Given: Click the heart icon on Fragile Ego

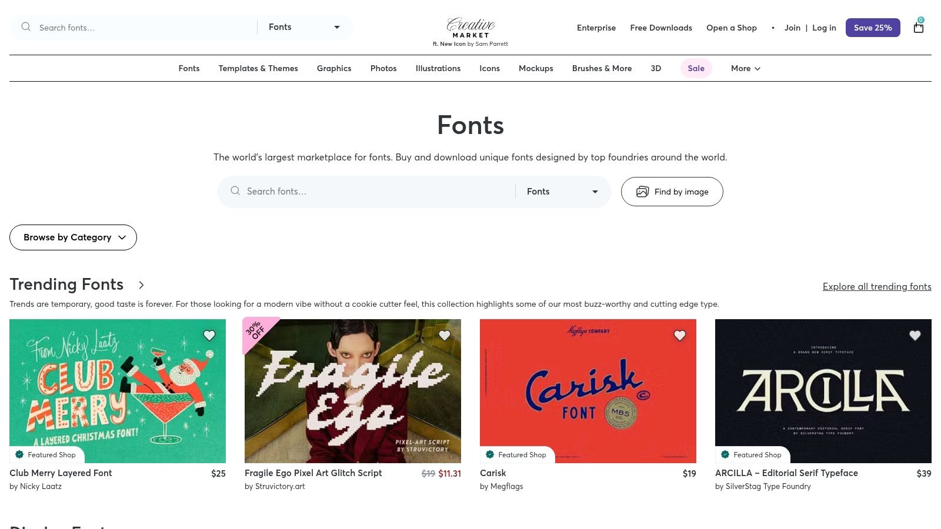Looking at the screenshot, I should point(445,335).
